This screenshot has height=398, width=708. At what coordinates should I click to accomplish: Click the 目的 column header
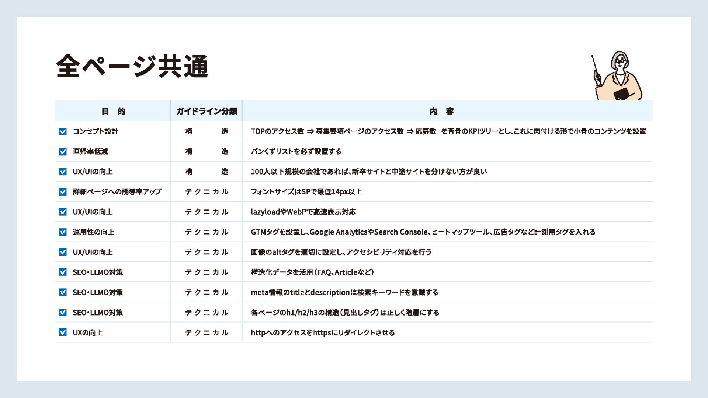(x=113, y=111)
